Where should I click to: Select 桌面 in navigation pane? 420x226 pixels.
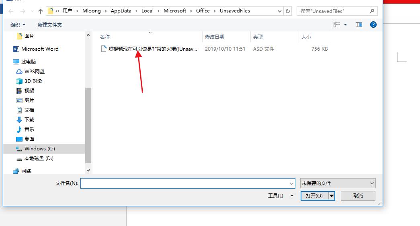[29, 139]
